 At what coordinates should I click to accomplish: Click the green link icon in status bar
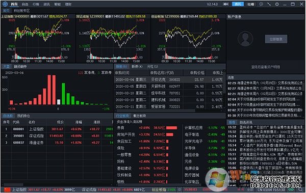pos(291,189)
